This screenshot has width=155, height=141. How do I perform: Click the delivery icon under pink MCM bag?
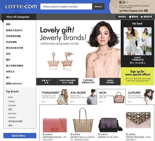pos(44,134)
